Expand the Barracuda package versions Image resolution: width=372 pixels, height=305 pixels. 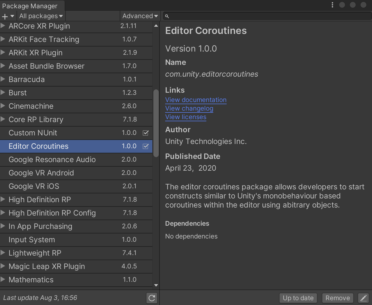point(3,79)
